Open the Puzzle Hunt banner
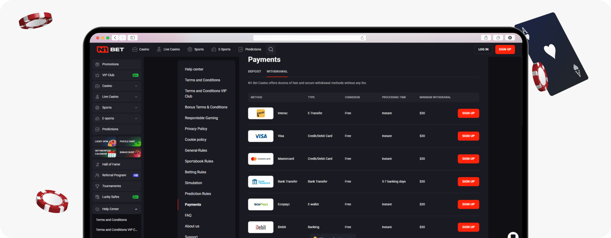The width and height of the screenshot is (611, 238). [x=129, y=142]
